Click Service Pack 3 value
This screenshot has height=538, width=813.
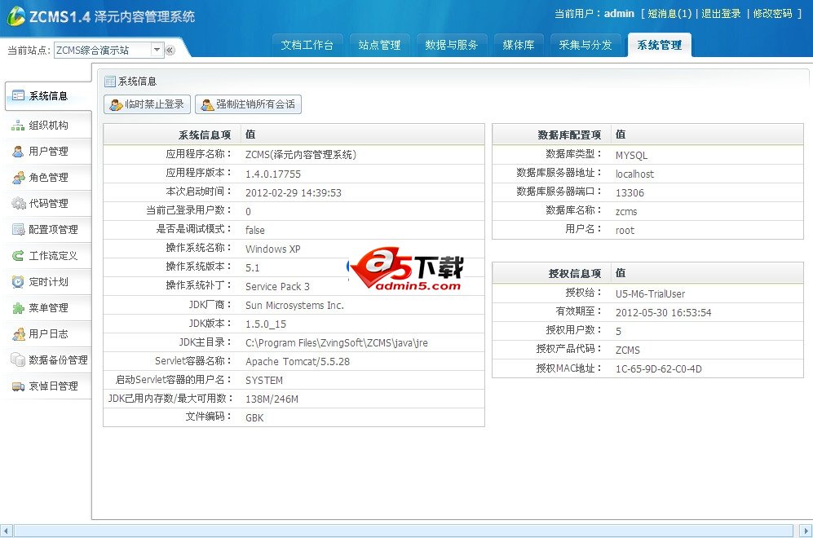[x=277, y=287]
